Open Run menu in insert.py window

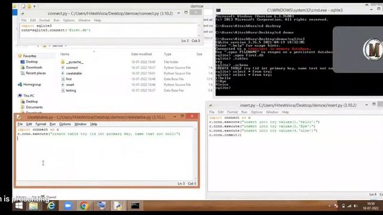[244, 112]
